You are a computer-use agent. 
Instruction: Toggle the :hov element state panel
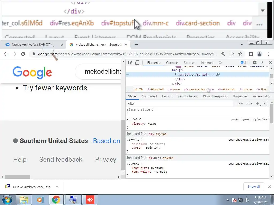click(239, 103)
